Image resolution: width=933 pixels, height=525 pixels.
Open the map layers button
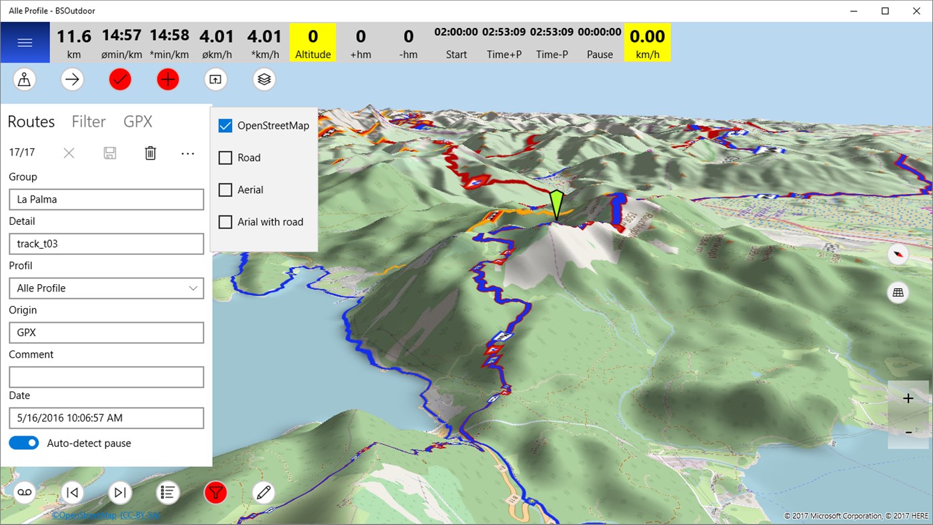(x=264, y=79)
